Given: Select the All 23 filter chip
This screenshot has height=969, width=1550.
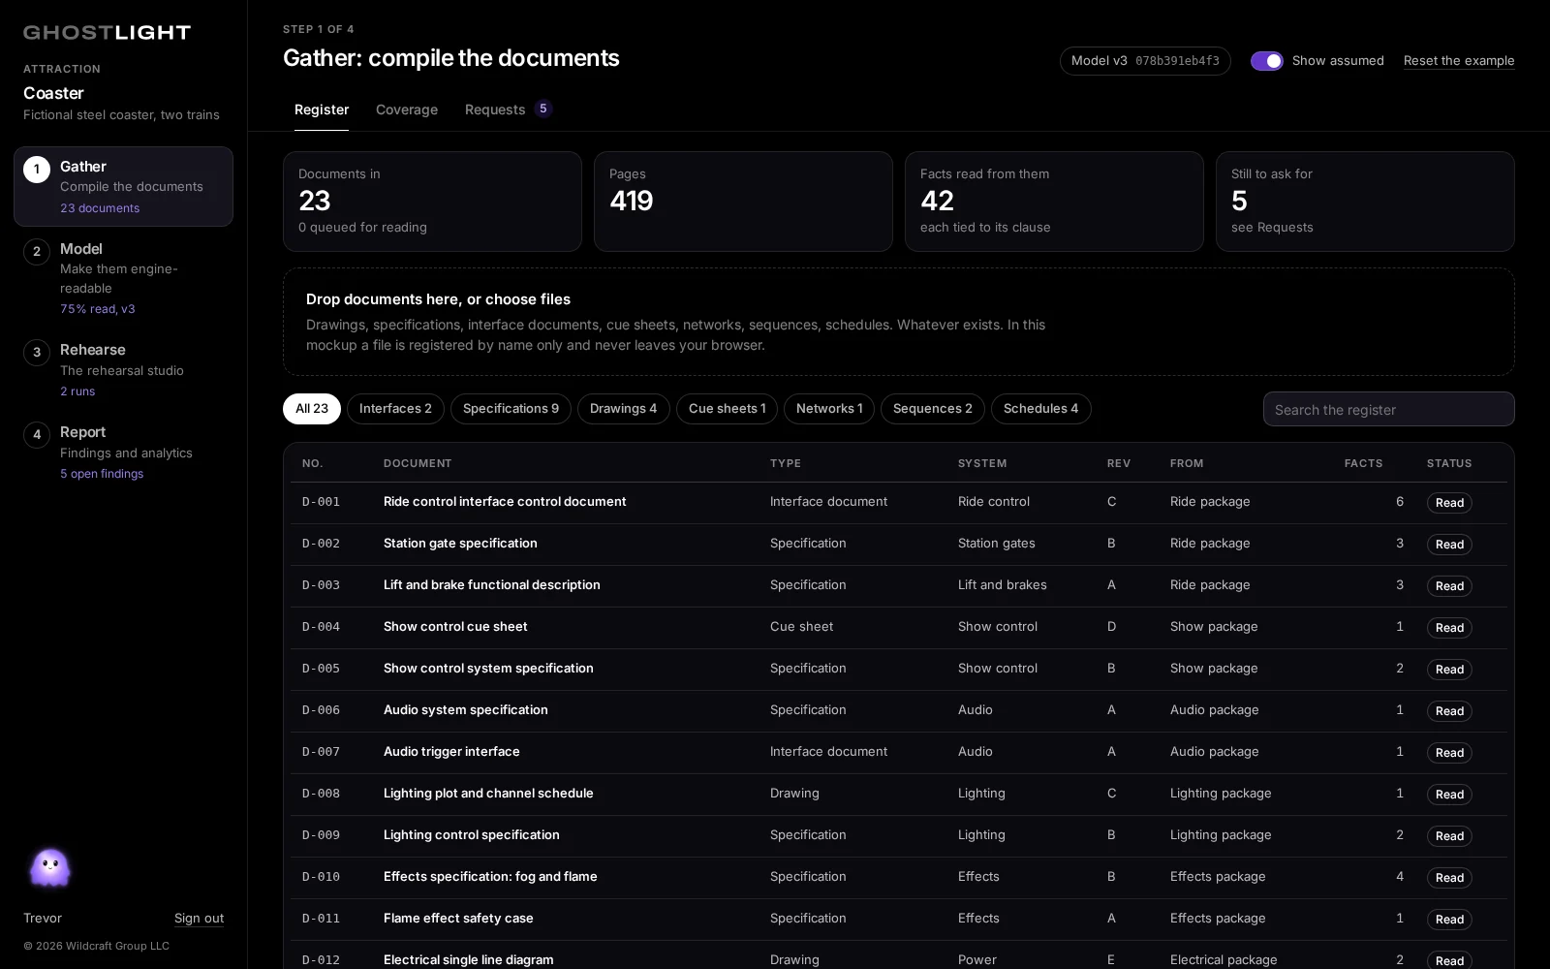Looking at the screenshot, I should [312, 409].
